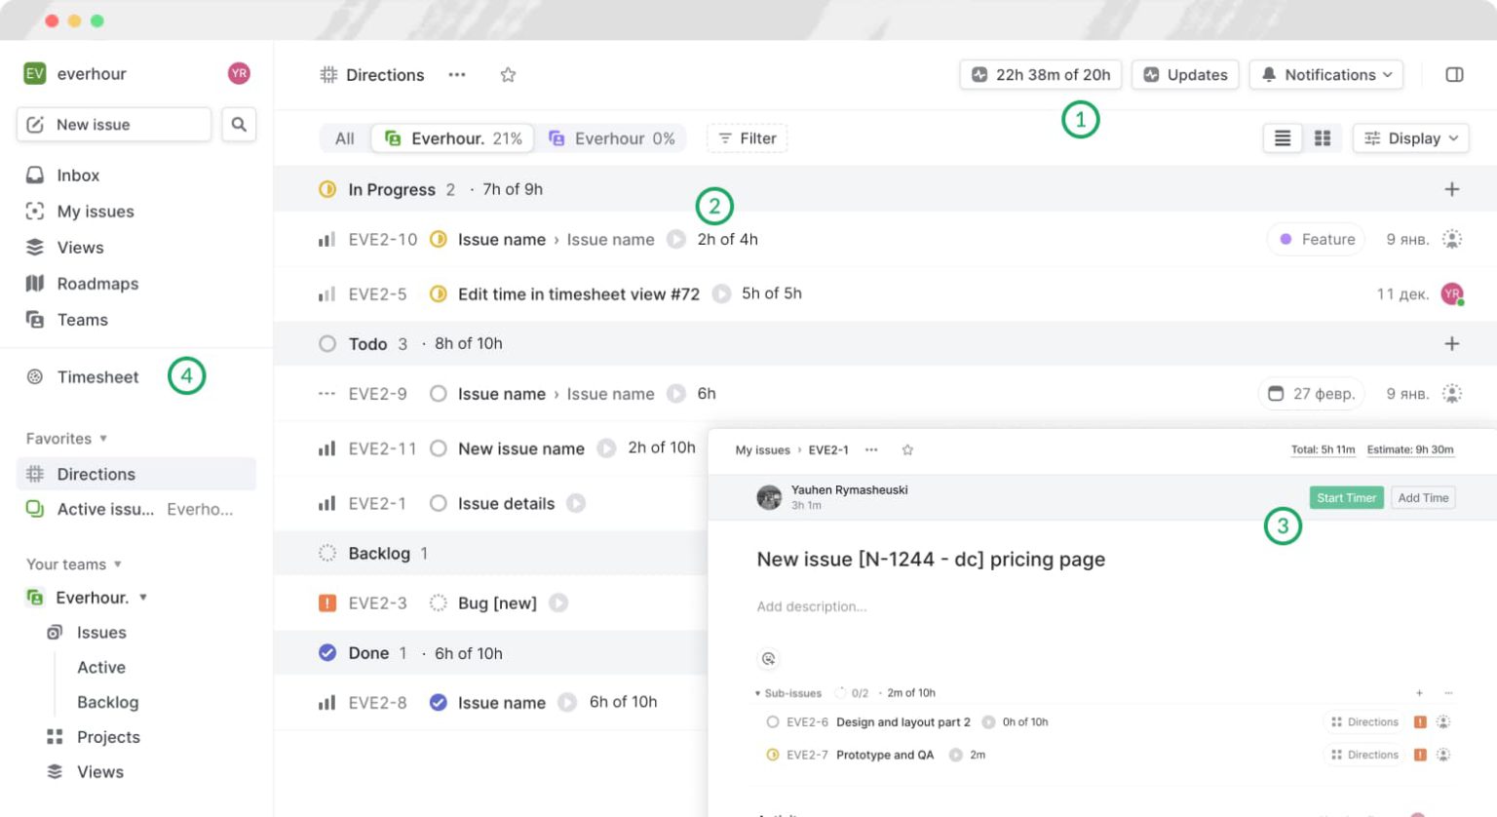Screen dimensions: 1497x817
Task: Select the Timesheet section in the sidebar
Action: [97, 377]
